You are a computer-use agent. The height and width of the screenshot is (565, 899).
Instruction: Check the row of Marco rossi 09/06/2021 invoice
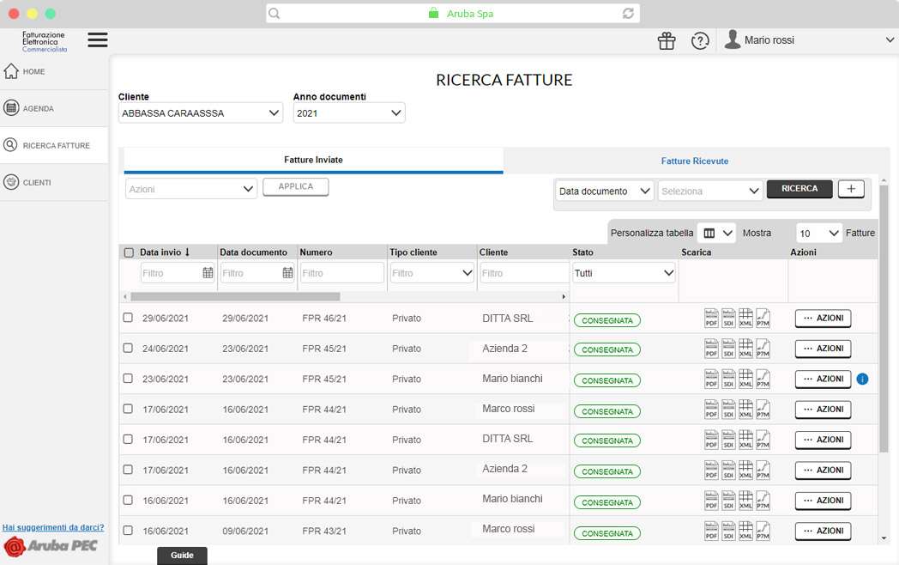click(x=128, y=530)
